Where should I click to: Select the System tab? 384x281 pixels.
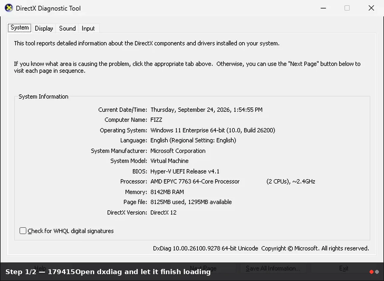click(20, 28)
